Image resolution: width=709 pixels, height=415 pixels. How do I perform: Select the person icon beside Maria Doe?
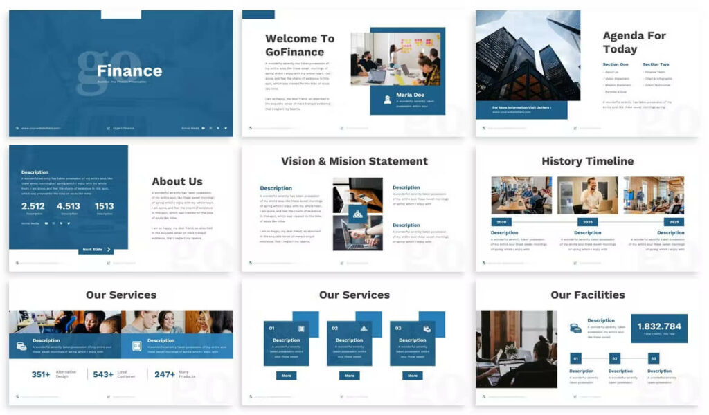(388, 101)
